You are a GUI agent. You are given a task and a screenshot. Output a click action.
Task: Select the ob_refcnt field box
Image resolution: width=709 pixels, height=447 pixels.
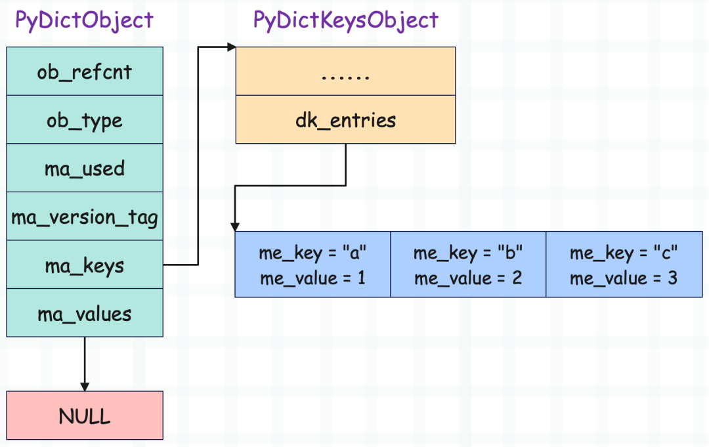85,72
